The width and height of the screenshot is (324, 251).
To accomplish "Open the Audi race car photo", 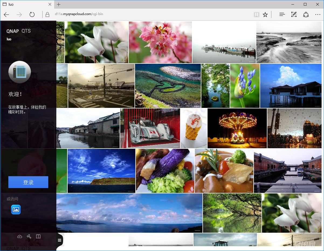I will pyautogui.click(x=150, y=128).
